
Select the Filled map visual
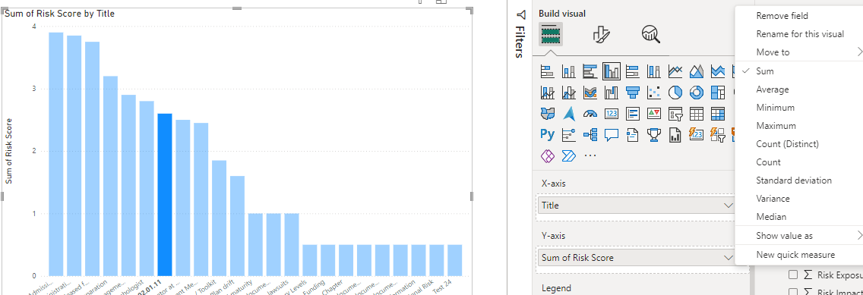click(547, 113)
